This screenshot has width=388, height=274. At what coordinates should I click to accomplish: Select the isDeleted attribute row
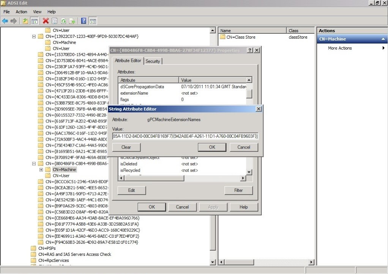click(x=183, y=164)
